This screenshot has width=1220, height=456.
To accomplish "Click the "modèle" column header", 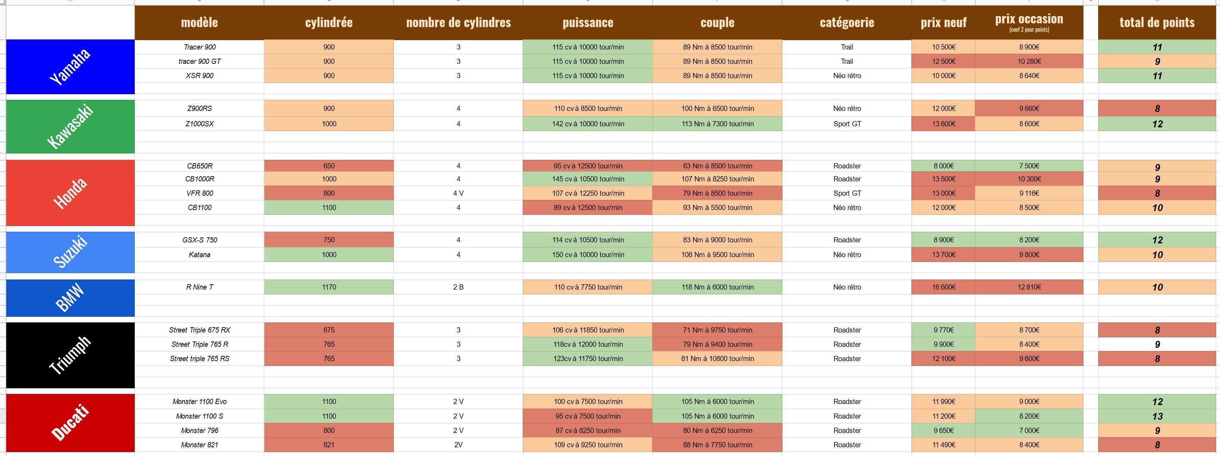I will pyautogui.click(x=199, y=22).
